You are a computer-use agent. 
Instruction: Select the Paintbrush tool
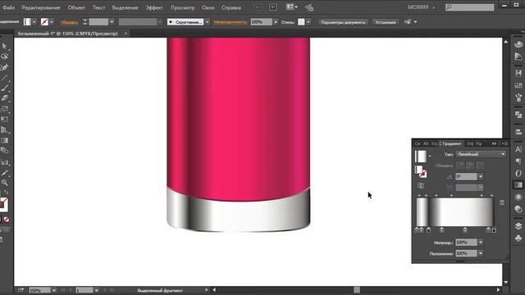pos(4,88)
